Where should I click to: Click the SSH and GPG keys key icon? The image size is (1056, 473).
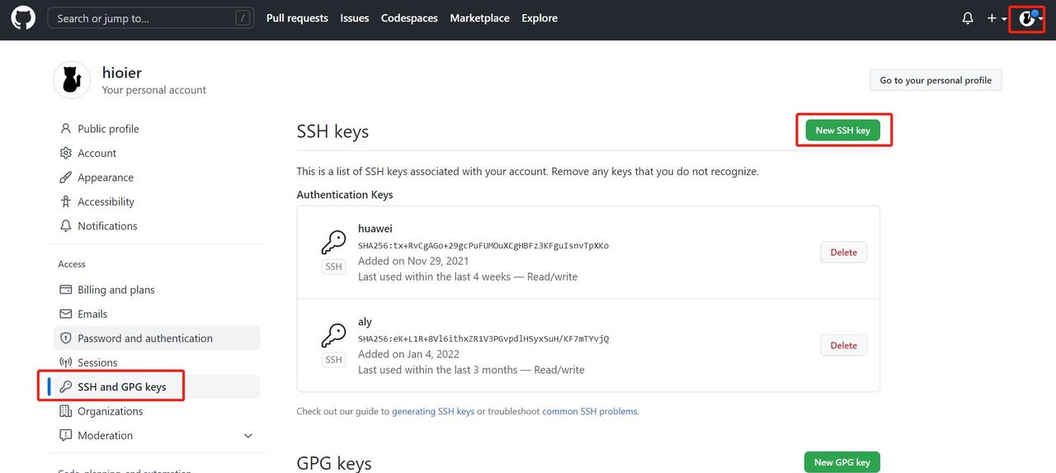[x=66, y=386]
